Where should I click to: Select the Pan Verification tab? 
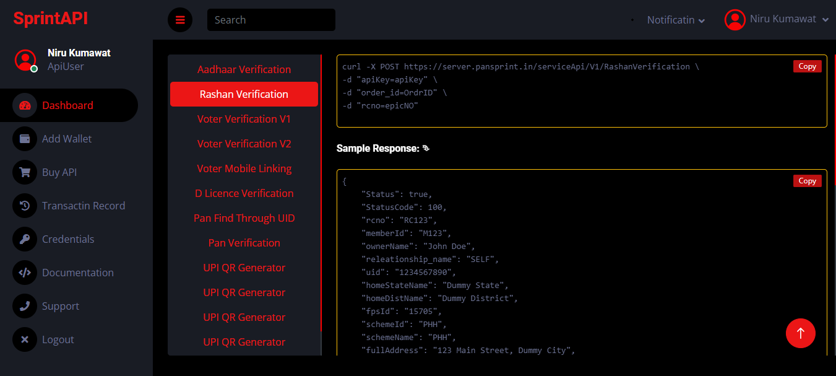[244, 242]
